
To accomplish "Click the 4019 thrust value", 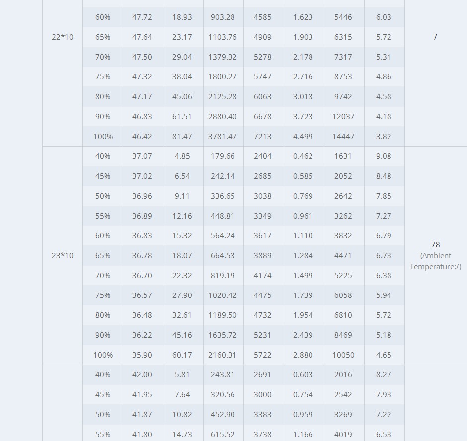I will point(343,435).
